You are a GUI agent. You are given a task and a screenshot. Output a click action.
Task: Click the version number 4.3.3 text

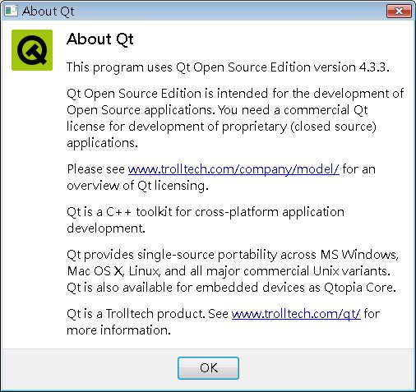tap(374, 67)
